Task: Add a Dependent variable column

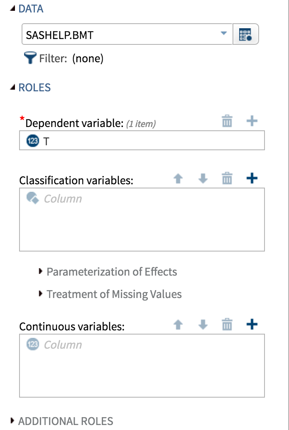Action: 252,121
